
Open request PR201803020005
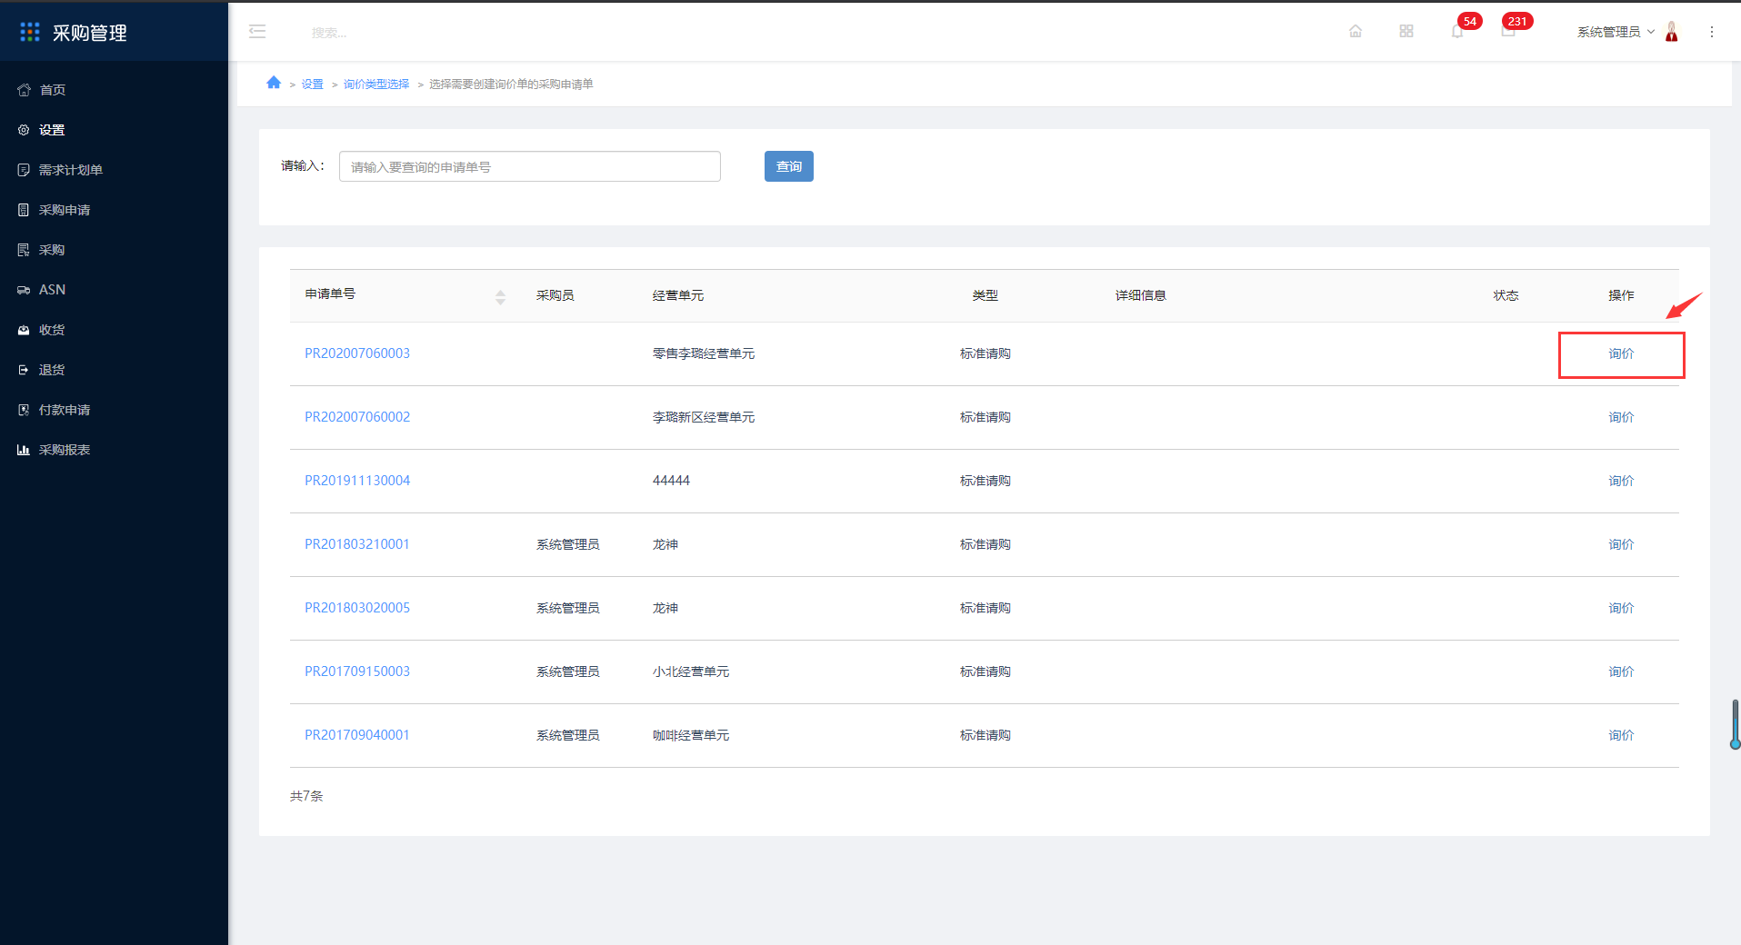(x=357, y=608)
